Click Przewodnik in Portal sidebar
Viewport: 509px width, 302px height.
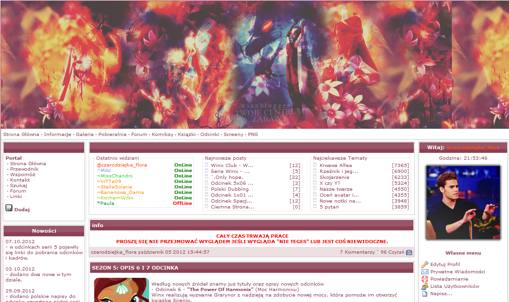[24, 169]
